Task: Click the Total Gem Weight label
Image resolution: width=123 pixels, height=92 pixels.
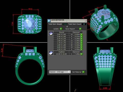Action: tap(55, 24)
